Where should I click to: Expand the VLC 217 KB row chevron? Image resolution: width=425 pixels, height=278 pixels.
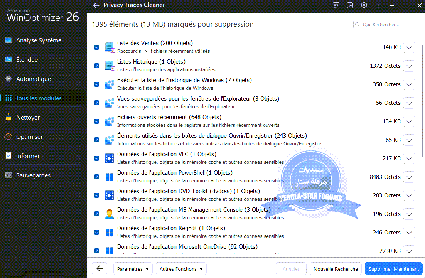409,158
